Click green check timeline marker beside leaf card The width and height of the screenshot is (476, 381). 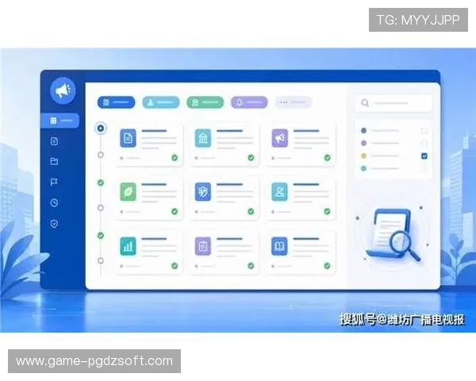(101, 183)
